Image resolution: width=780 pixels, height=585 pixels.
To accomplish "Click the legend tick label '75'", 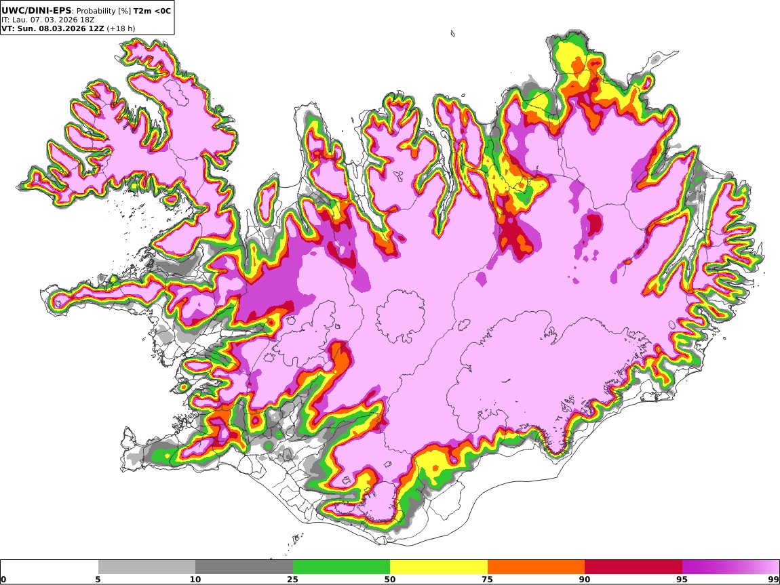I will [x=487, y=579].
